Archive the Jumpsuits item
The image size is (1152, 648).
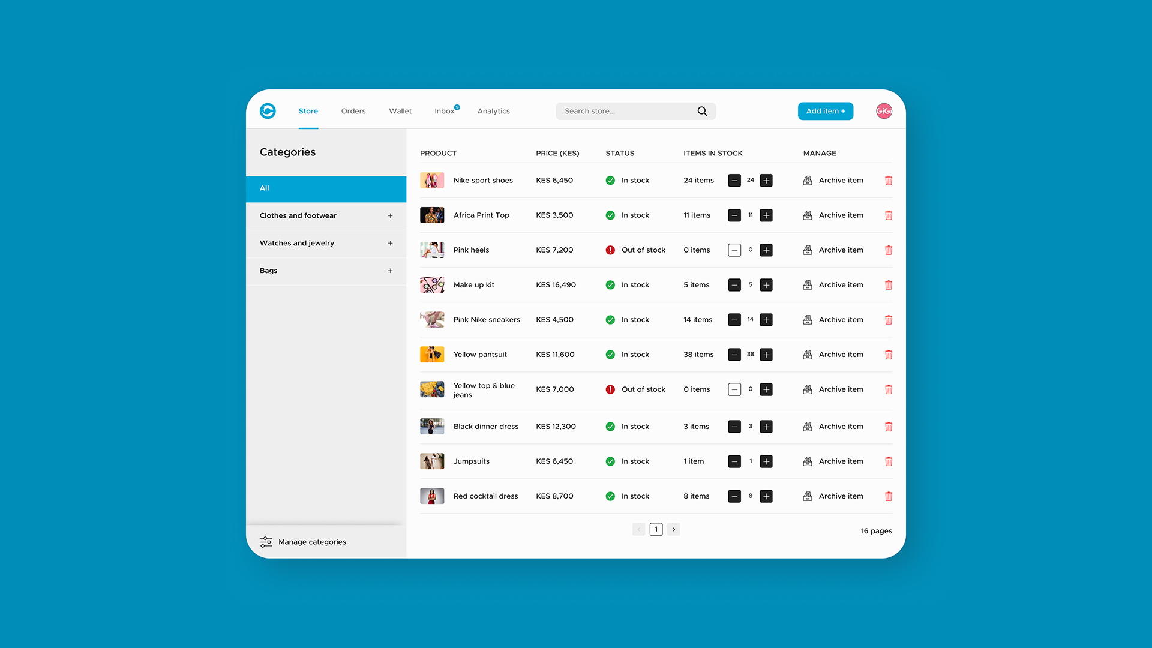(x=833, y=461)
